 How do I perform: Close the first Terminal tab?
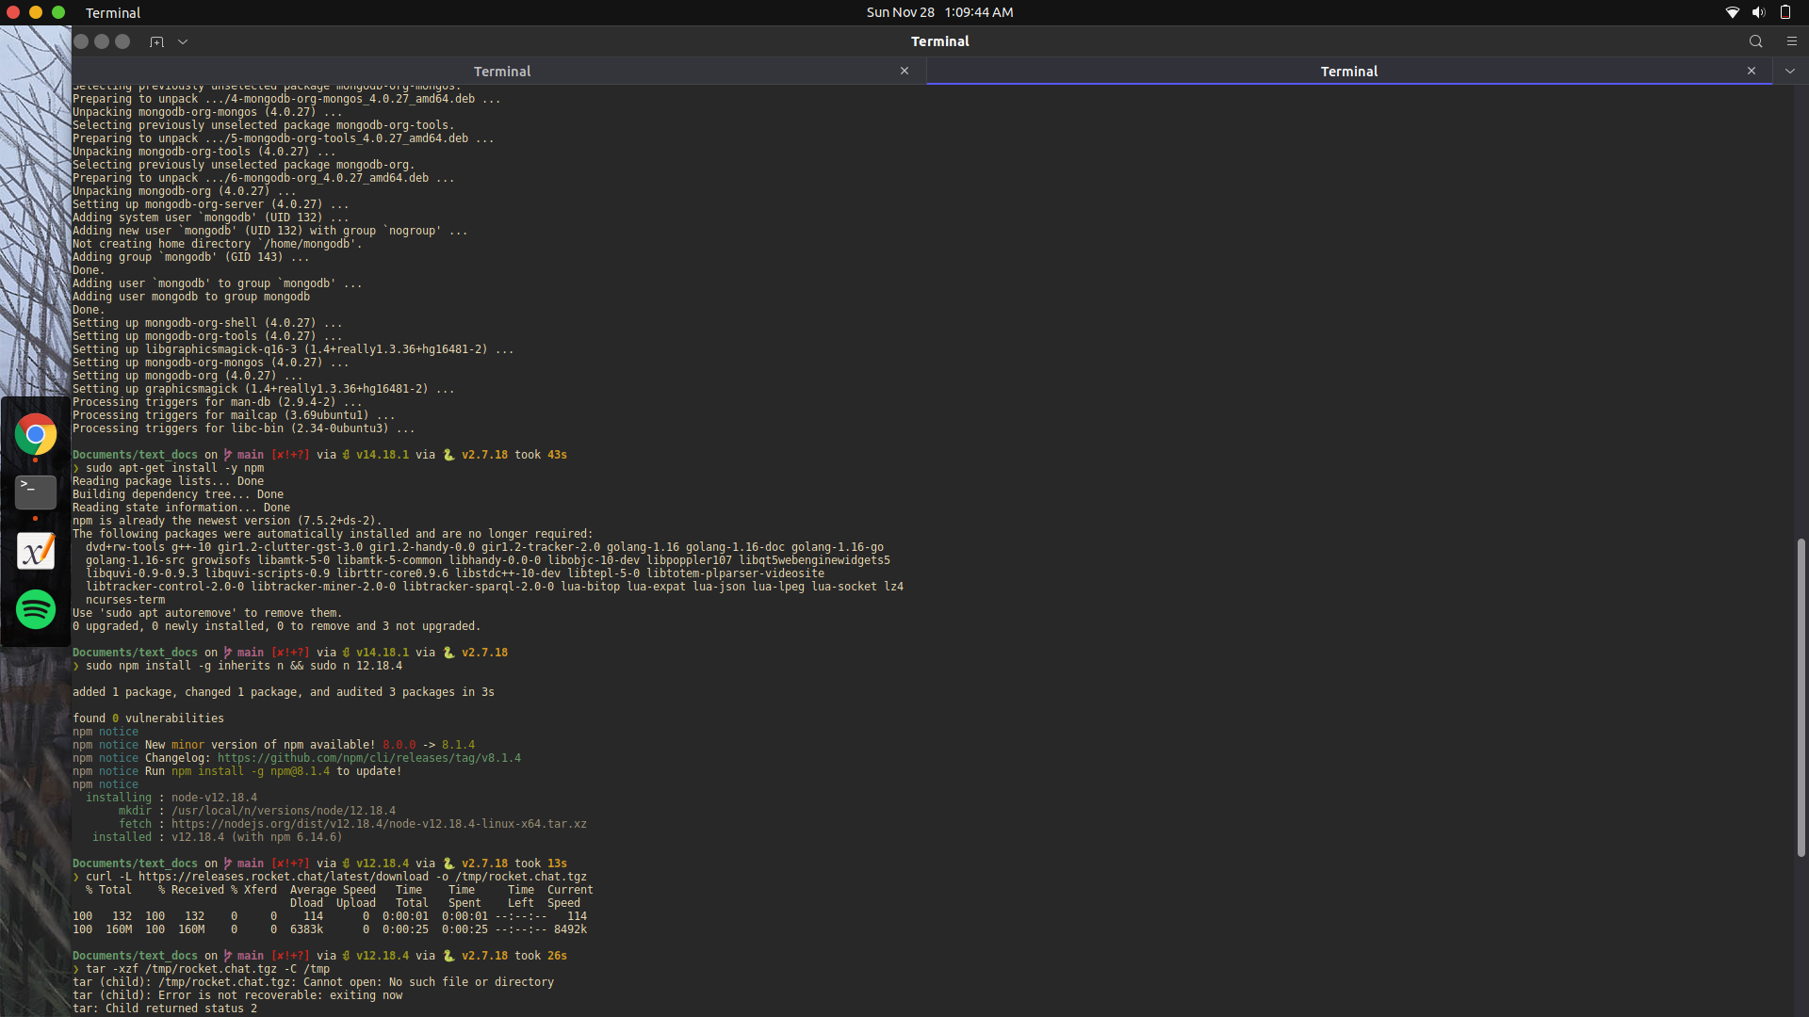pos(904,71)
